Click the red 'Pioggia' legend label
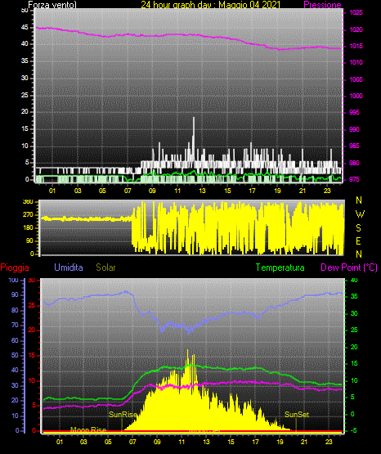This screenshot has width=381, height=454. [x=15, y=267]
